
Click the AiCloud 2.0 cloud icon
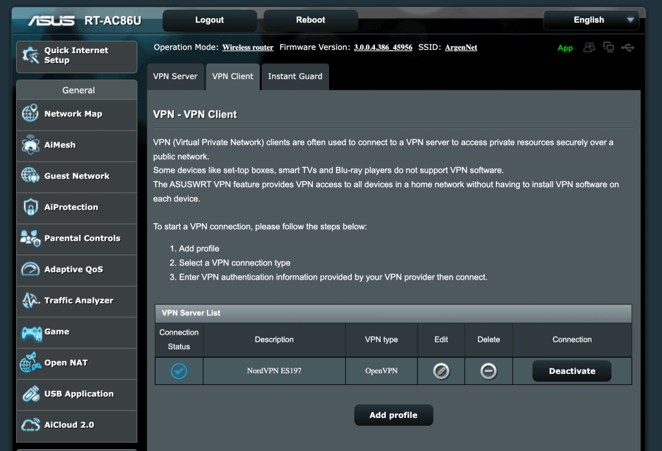[x=30, y=424]
